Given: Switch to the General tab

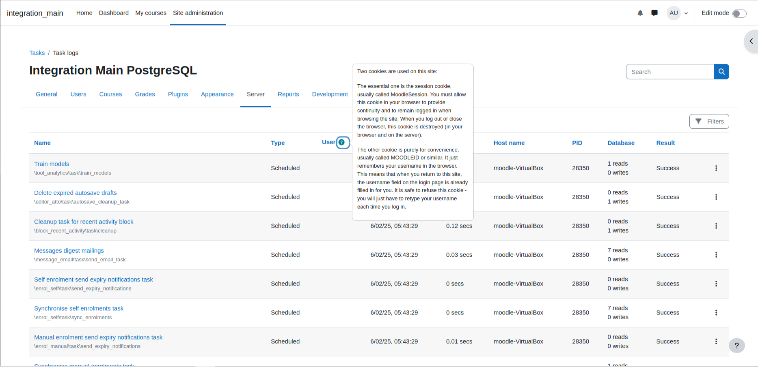Looking at the screenshot, I should click(x=47, y=94).
